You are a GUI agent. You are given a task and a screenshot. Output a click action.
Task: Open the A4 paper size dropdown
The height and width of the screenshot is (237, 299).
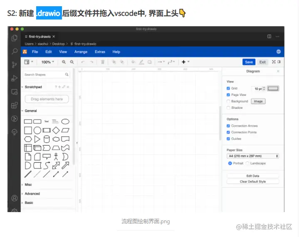point(253,156)
